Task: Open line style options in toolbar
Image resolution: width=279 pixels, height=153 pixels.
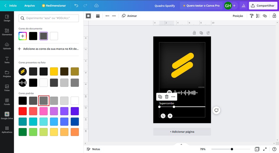Action: [98, 16]
